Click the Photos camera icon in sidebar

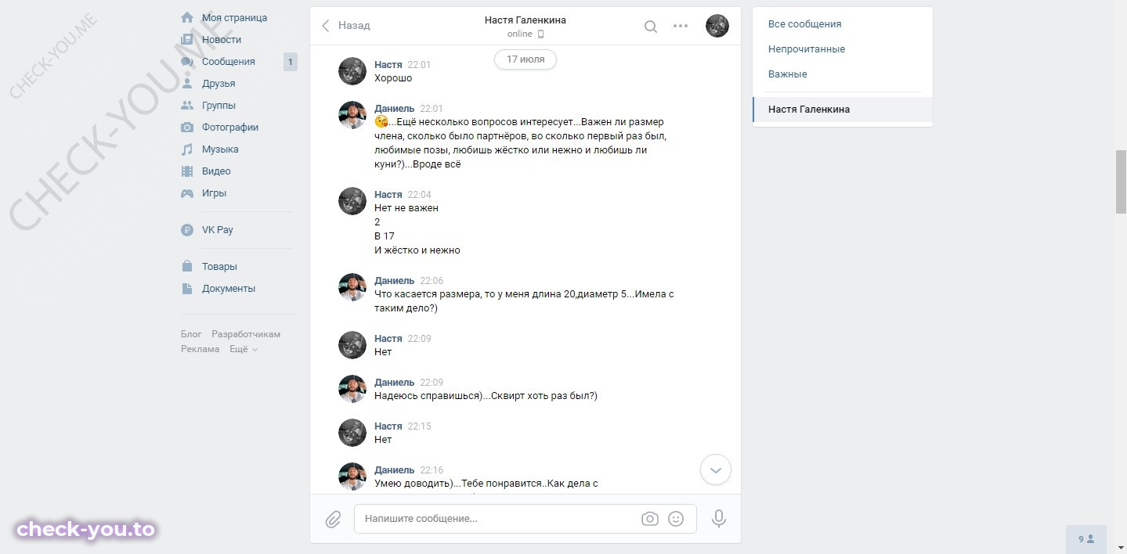(187, 127)
